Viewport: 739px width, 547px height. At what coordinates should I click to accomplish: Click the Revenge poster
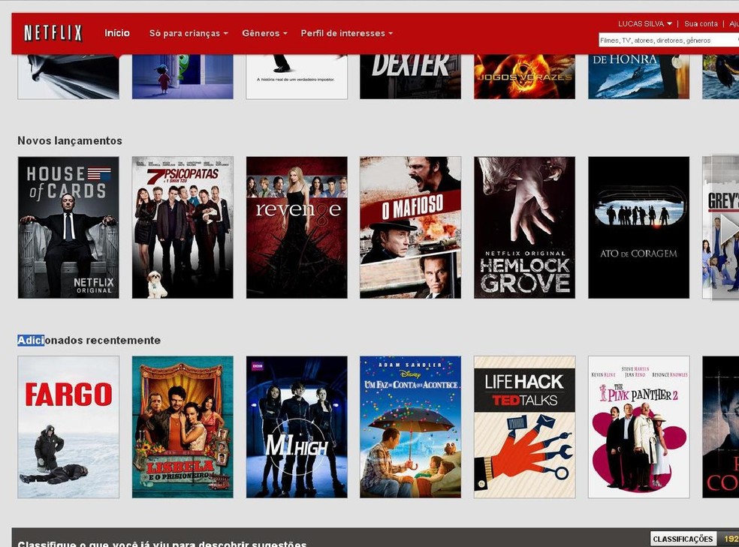pos(296,227)
